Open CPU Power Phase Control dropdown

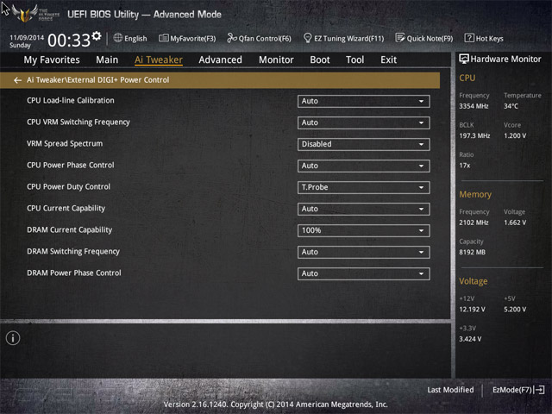[363, 166]
